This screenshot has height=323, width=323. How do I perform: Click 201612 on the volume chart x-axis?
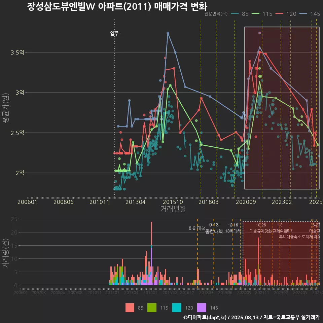click(x=187, y=292)
